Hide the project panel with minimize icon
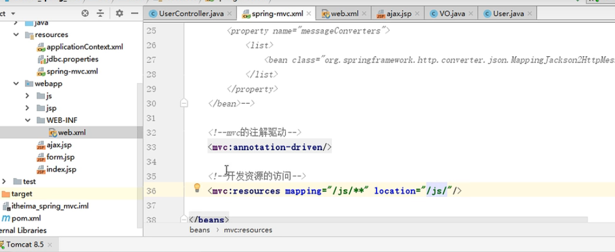Viewport: 615px width, 252px height. coord(134,13)
